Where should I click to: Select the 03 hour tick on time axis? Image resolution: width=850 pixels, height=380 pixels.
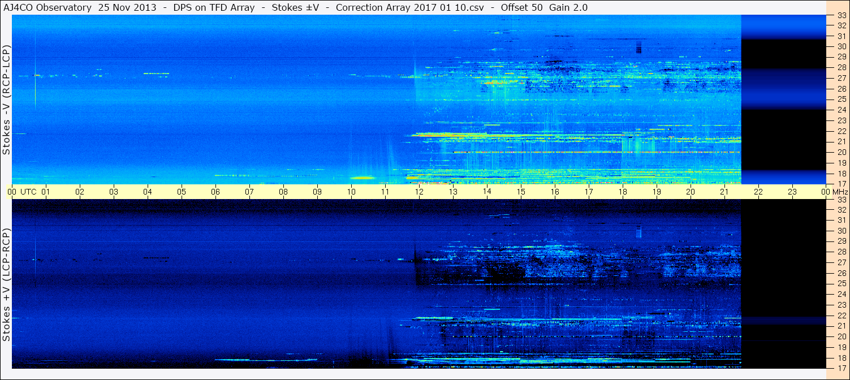click(x=114, y=192)
